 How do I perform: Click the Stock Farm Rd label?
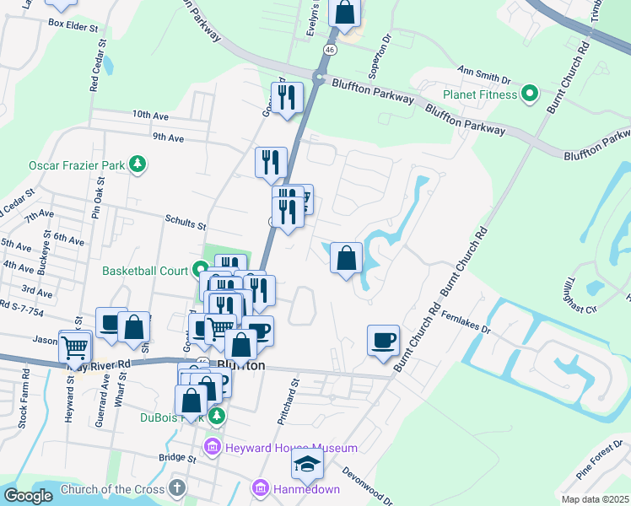pos(24,399)
